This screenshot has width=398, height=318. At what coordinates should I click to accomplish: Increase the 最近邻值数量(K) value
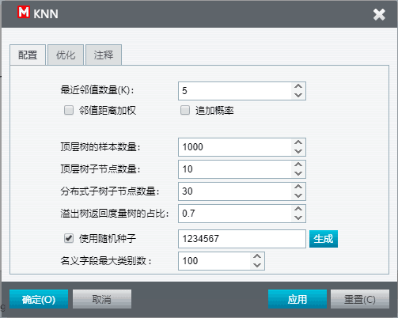298,86
